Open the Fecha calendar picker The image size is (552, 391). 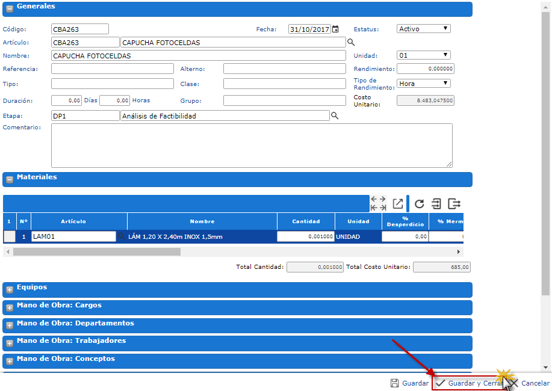[335, 29]
